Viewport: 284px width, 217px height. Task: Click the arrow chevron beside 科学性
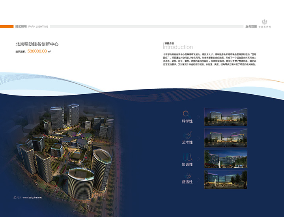199,117
